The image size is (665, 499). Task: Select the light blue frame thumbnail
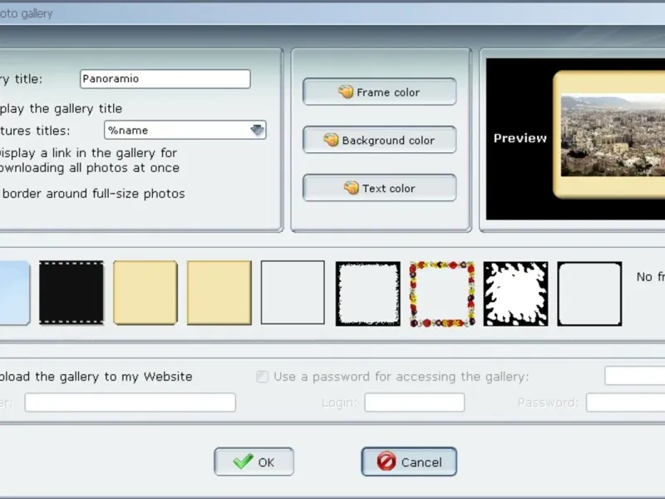14,293
